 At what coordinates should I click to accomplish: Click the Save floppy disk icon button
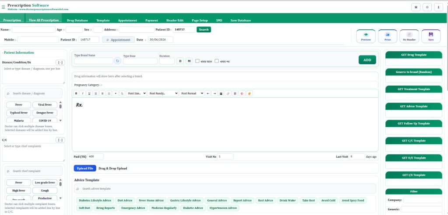tap(431, 36)
